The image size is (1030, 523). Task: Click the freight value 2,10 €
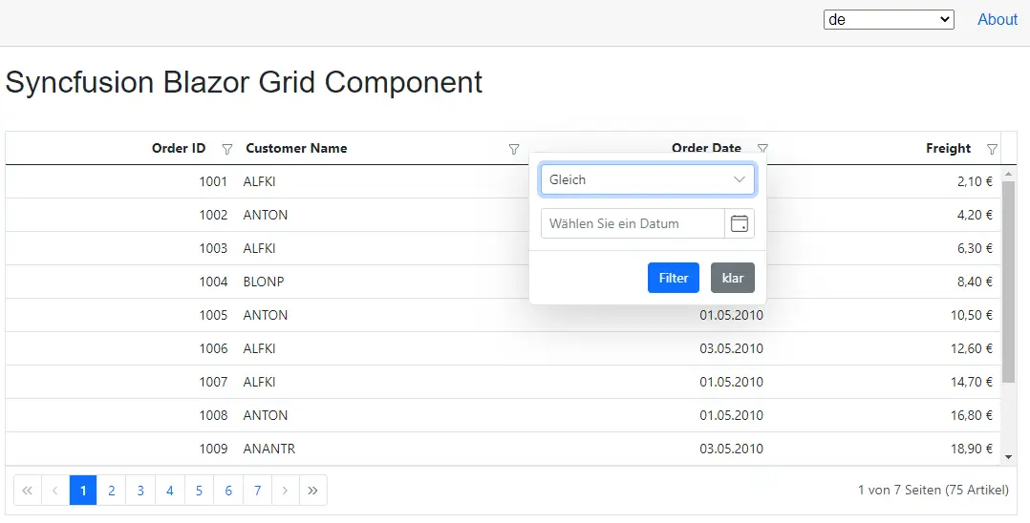point(975,181)
